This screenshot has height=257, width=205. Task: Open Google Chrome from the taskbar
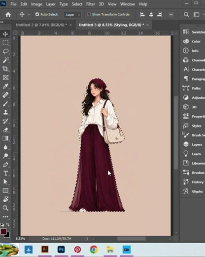pyautogui.click(x=94, y=250)
